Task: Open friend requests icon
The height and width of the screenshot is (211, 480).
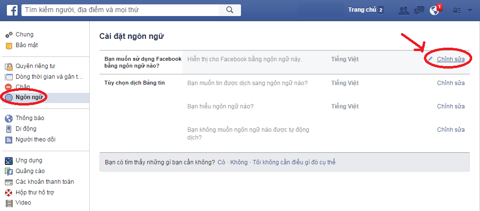Action: [404, 11]
